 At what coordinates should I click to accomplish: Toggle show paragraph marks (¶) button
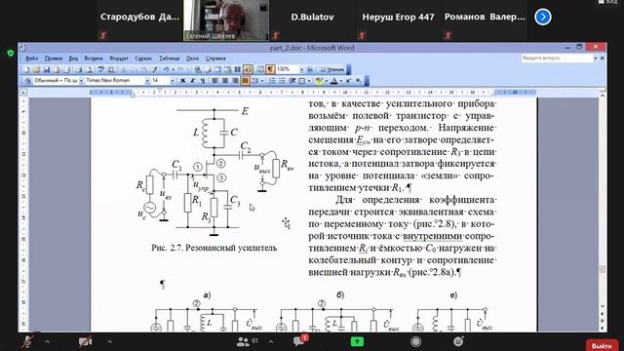[270, 69]
